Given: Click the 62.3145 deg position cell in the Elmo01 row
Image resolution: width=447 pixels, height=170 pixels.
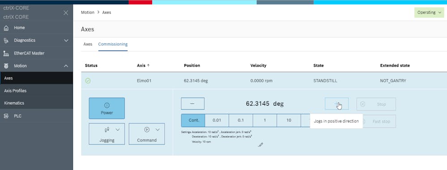Looking at the screenshot, I should click(196, 81).
